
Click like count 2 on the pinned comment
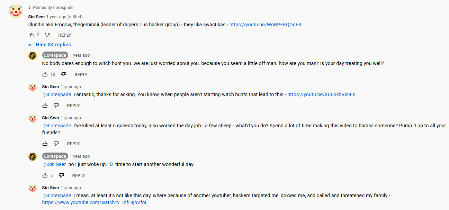(38, 35)
